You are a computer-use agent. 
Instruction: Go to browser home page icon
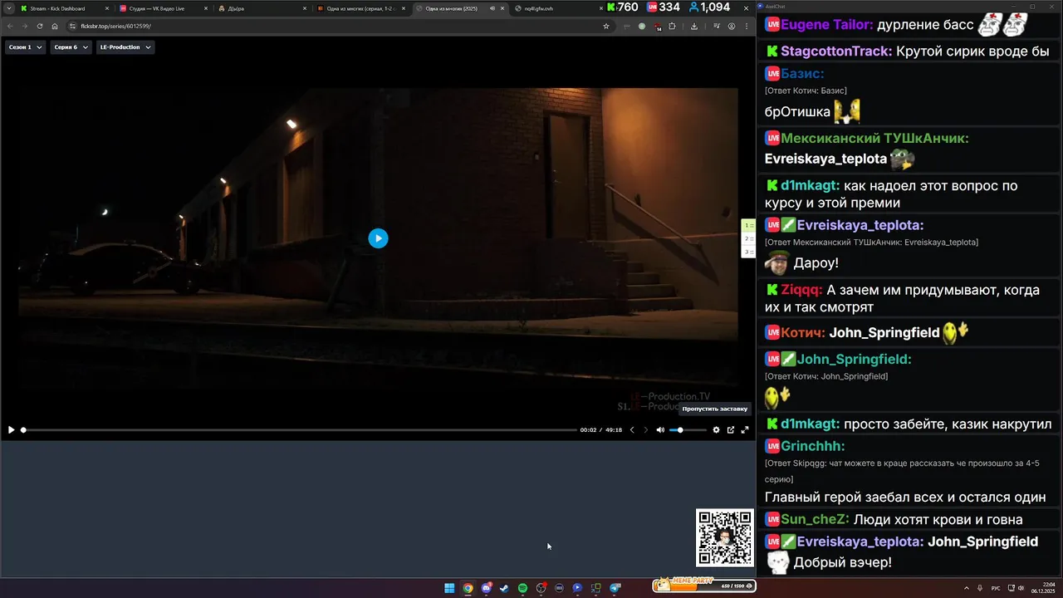(55, 26)
